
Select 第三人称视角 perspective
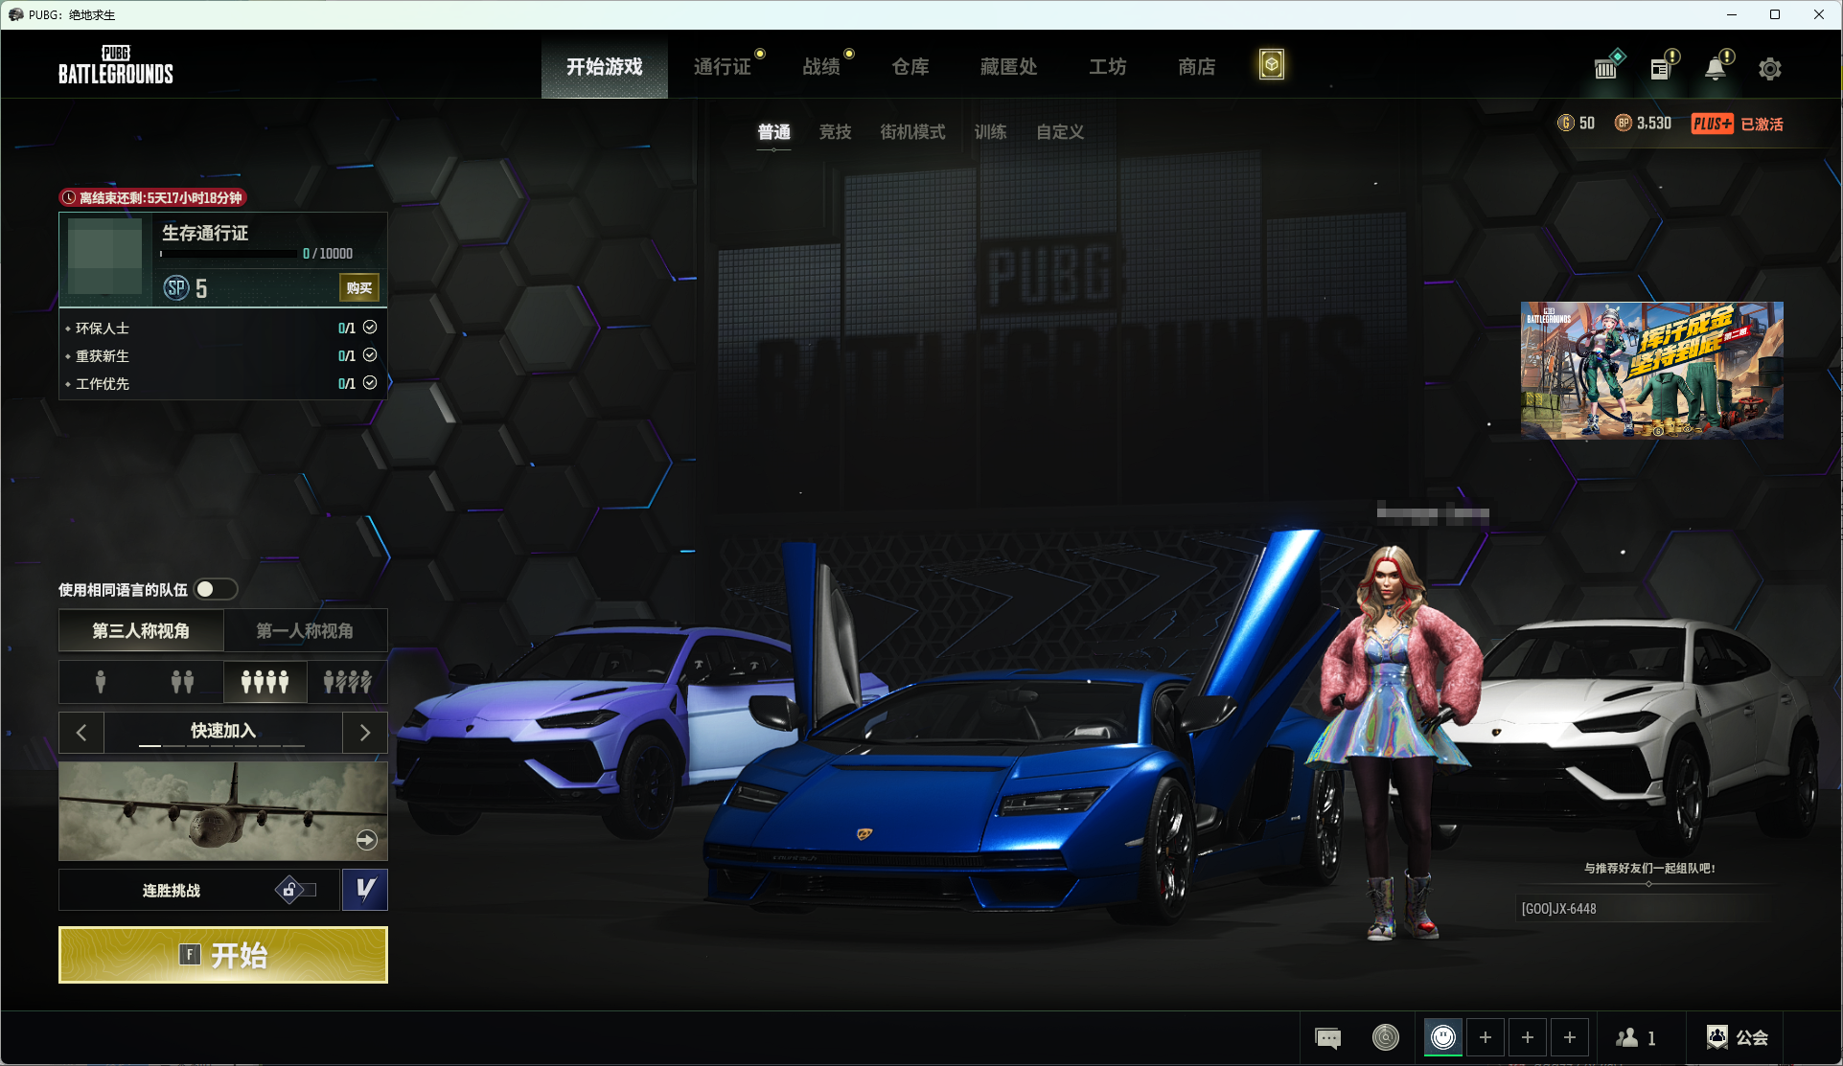[x=141, y=630]
